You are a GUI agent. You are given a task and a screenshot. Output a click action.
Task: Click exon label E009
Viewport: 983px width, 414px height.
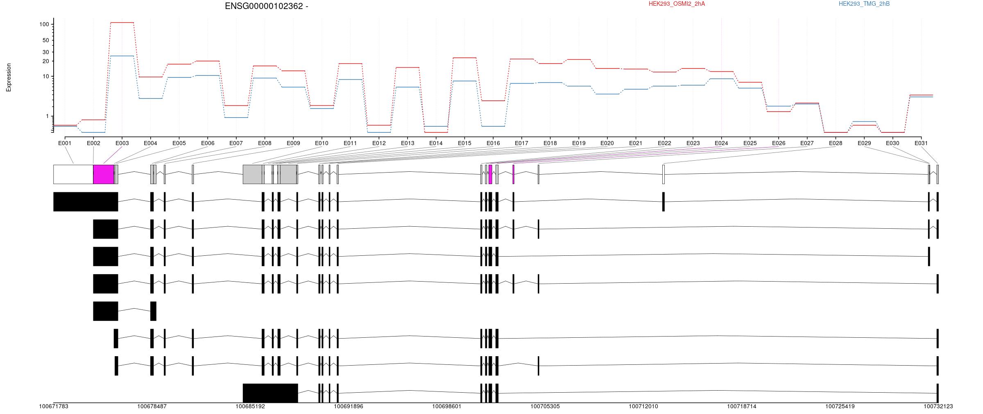[293, 143]
